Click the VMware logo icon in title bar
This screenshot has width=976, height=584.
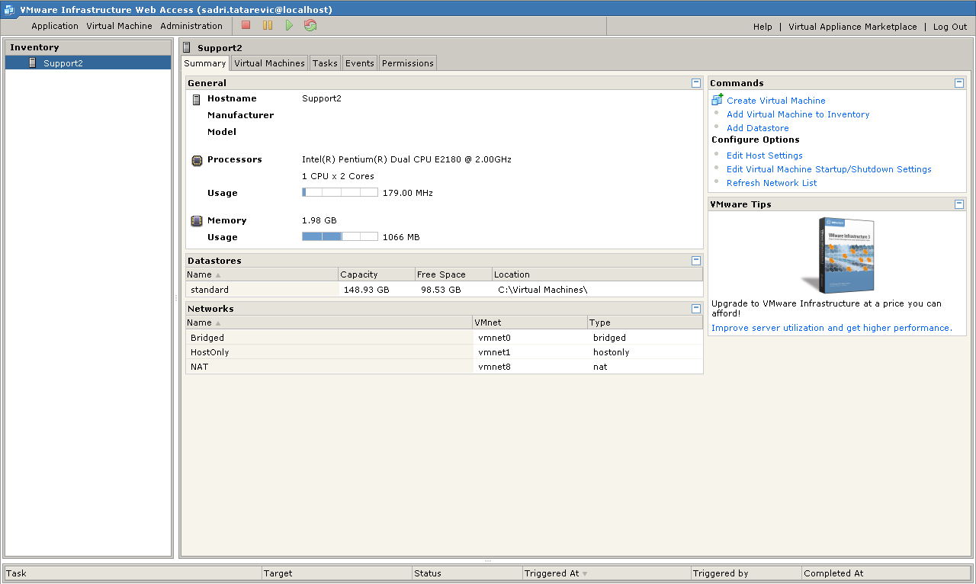tap(9, 9)
